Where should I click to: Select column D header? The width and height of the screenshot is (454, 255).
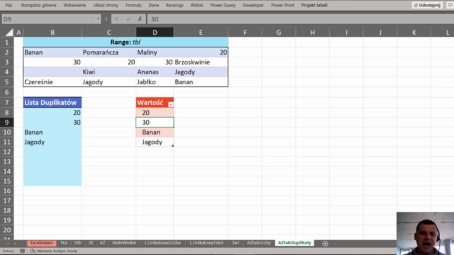click(155, 33)
